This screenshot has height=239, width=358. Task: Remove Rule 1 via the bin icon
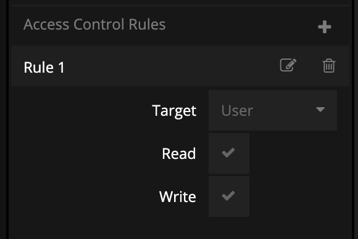coord(329,66)
